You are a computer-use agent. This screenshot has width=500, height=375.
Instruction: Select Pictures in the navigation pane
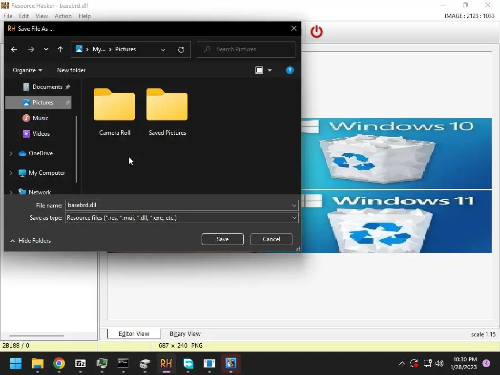(38, 103)
